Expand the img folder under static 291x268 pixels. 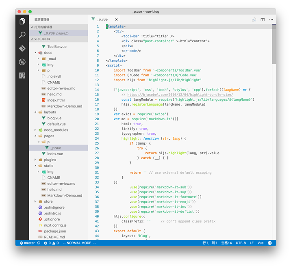[39, 172]
